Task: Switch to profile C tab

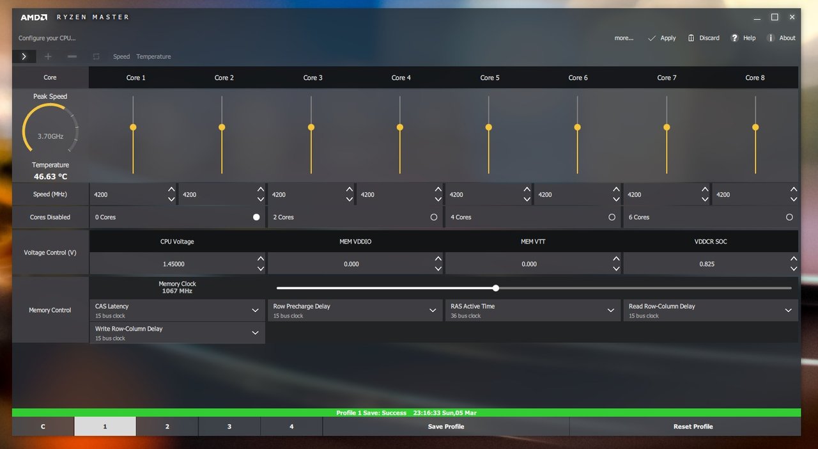Action: tap(43, 427)
